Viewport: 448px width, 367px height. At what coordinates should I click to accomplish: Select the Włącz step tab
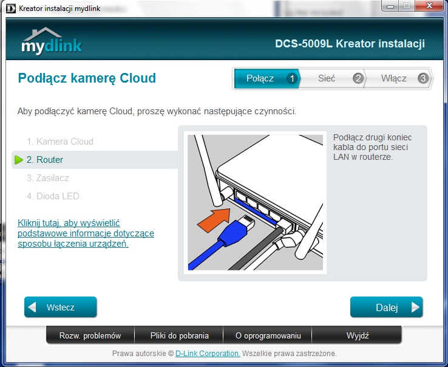point(399,78)
